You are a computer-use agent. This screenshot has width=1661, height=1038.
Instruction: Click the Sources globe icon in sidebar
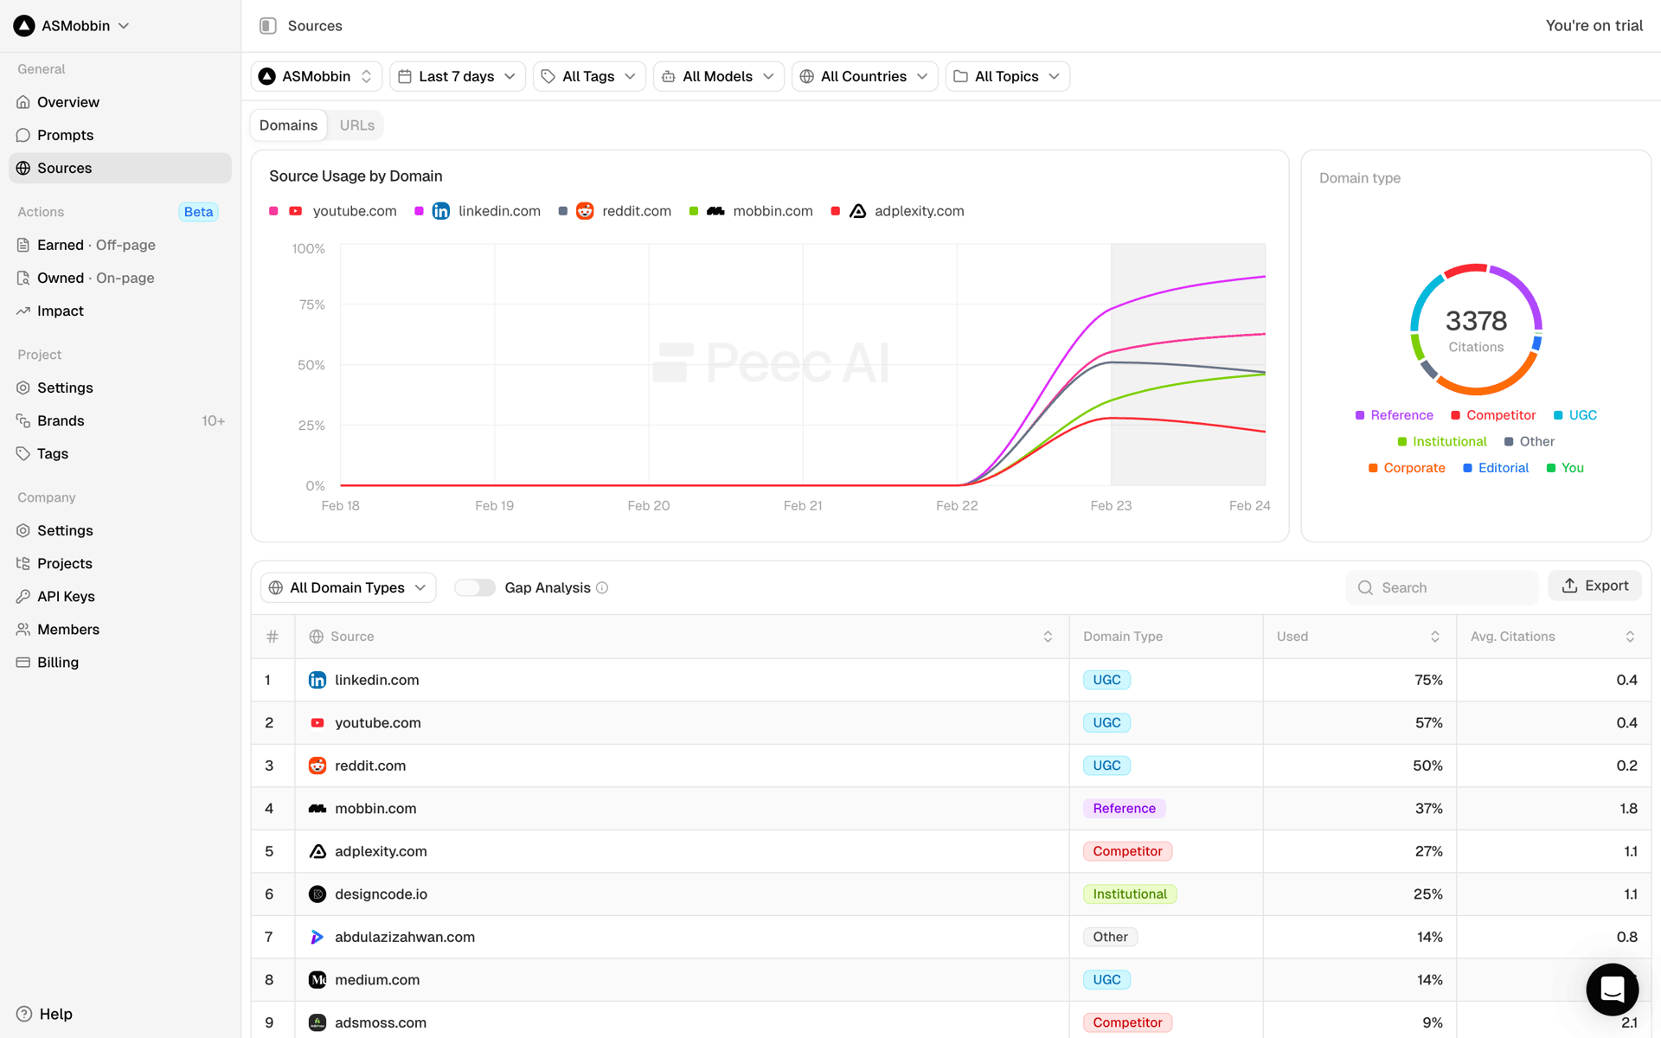[x=23, y=168]
